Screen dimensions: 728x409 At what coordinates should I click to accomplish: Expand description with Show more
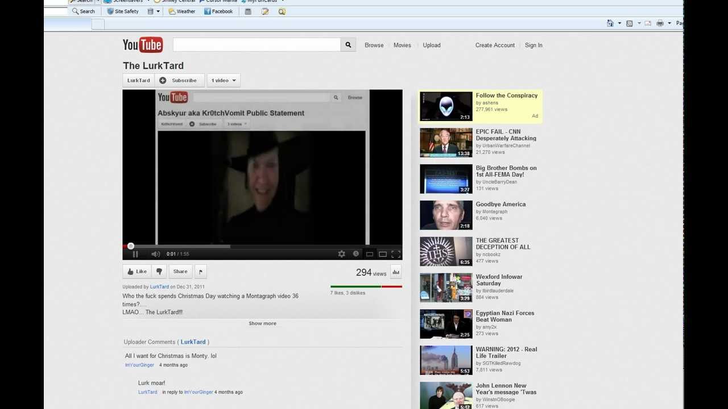(262, 323)
